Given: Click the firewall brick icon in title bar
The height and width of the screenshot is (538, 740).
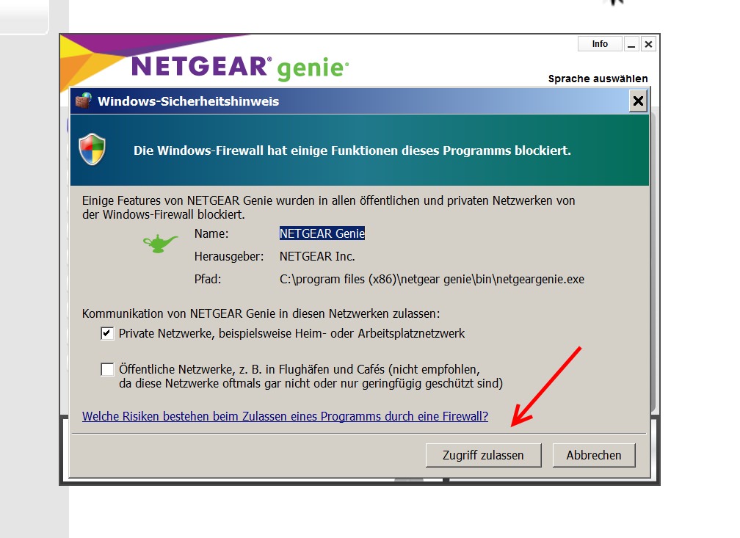Looking at the screenshot, I should [x=83, y=101].
